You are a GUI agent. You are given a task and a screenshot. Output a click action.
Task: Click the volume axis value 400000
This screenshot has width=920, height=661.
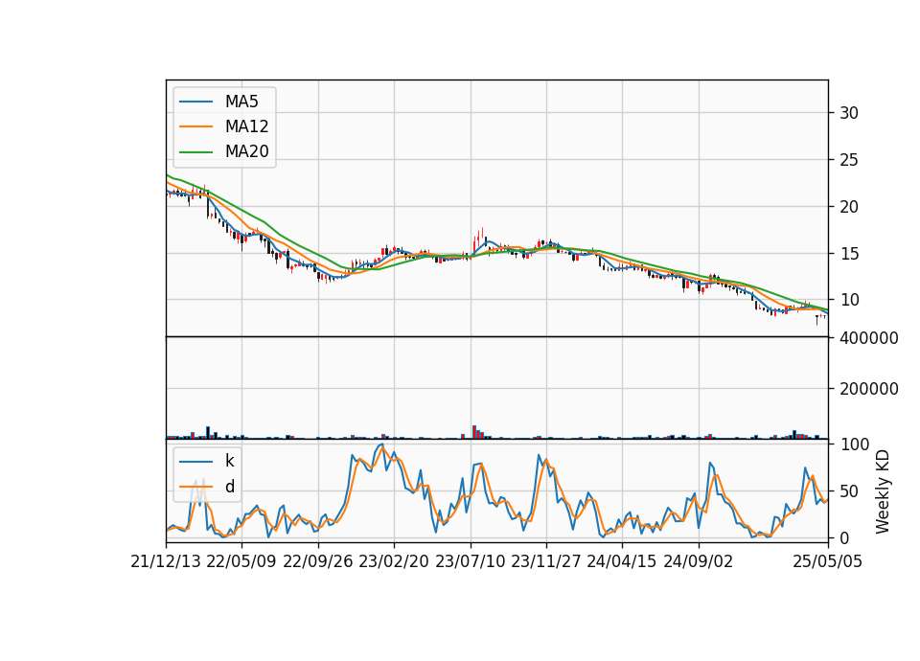[868, 338]
